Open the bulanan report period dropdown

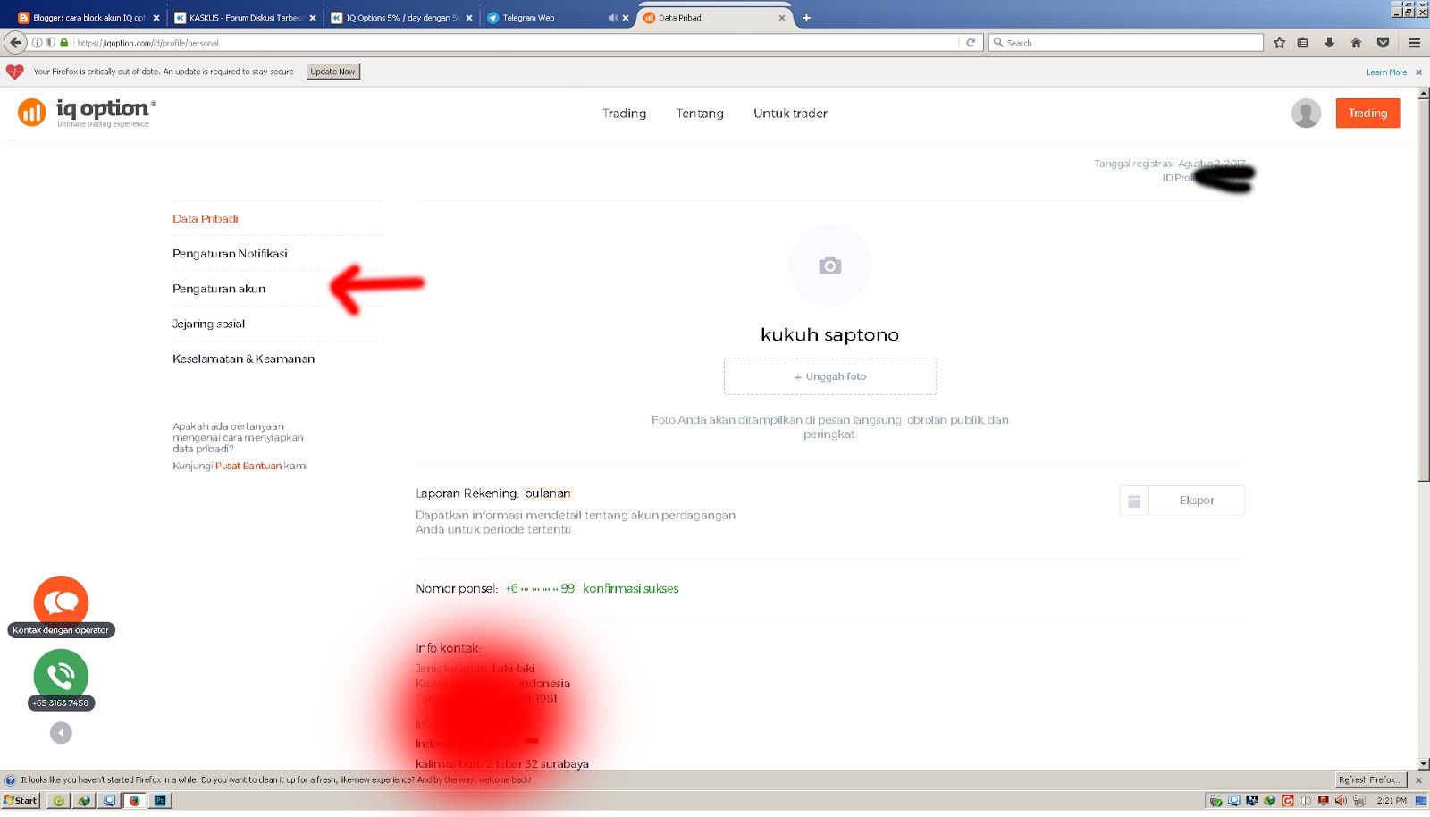[x=547, y=493]
